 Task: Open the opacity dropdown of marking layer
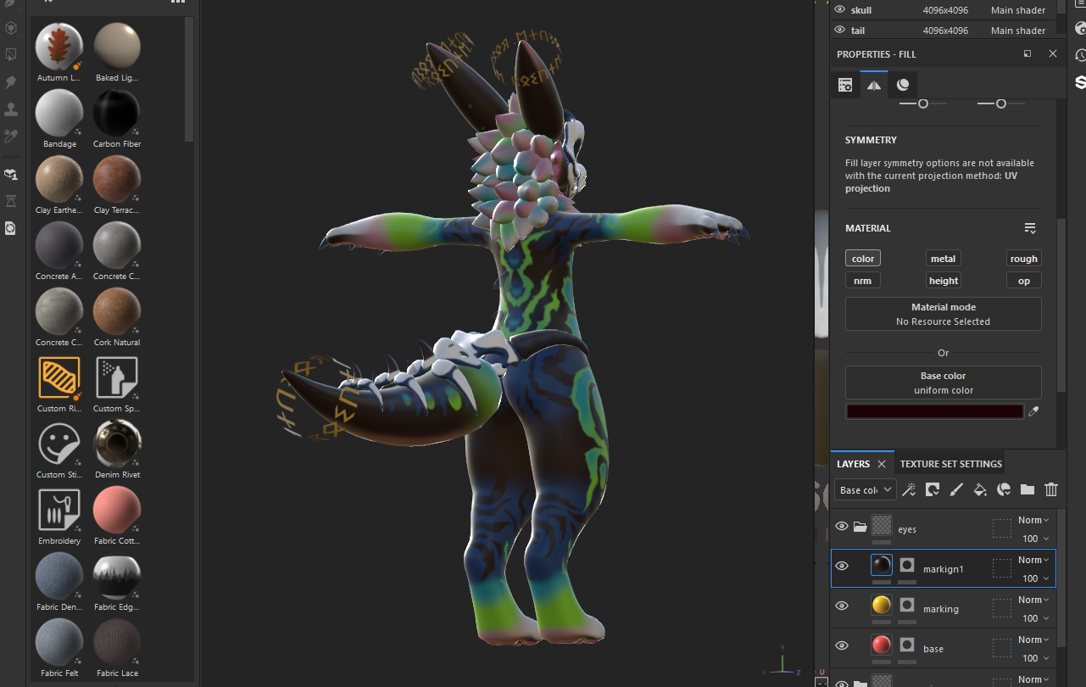(x=1035, y=618)
